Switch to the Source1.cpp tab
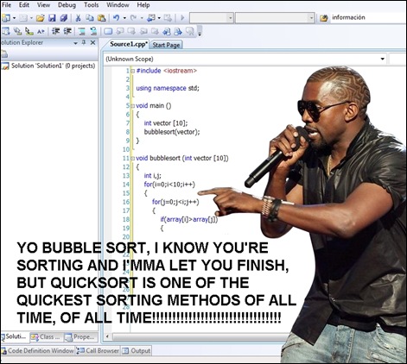 pos(128,44)
